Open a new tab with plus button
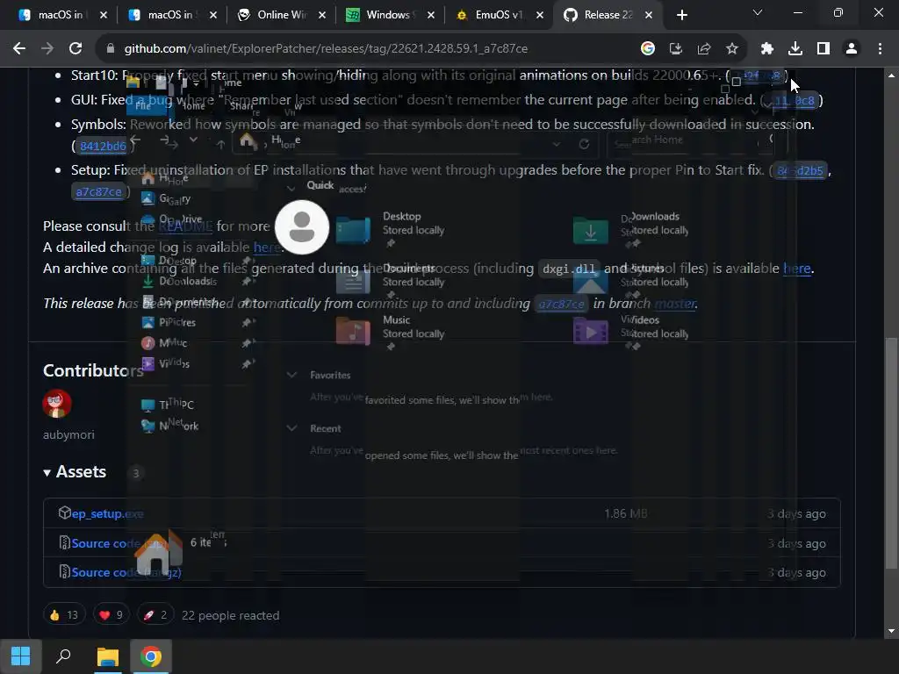The image size is (899, 674). coord(681,15)
